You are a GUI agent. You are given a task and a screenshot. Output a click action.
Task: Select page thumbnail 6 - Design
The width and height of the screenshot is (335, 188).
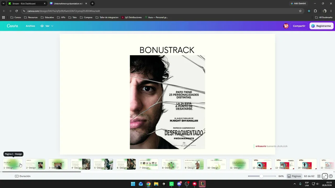coord(126,164)
